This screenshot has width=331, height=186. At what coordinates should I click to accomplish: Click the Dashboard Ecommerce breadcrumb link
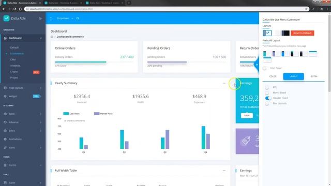pos(70,37)
